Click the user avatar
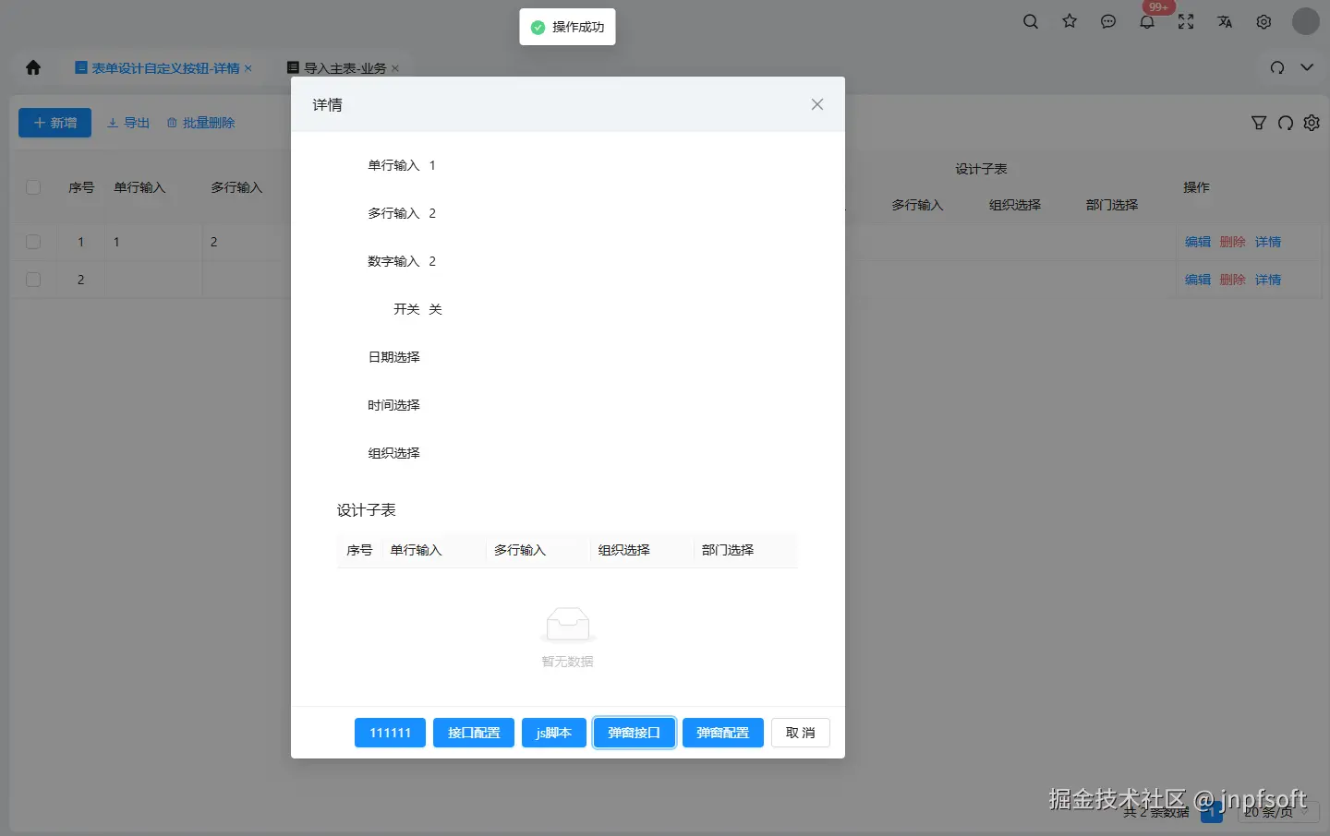The height and width of the screenshot is (836, 1330). click(1305, 21)
